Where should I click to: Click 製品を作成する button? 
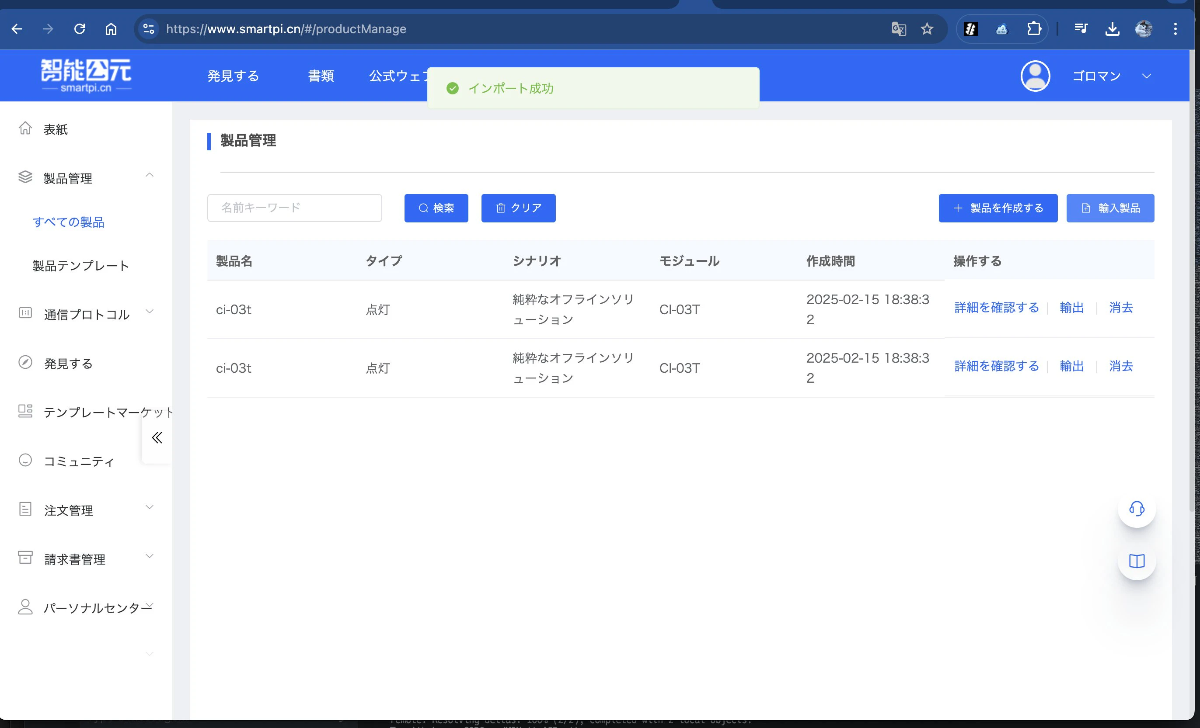(998, 208)
